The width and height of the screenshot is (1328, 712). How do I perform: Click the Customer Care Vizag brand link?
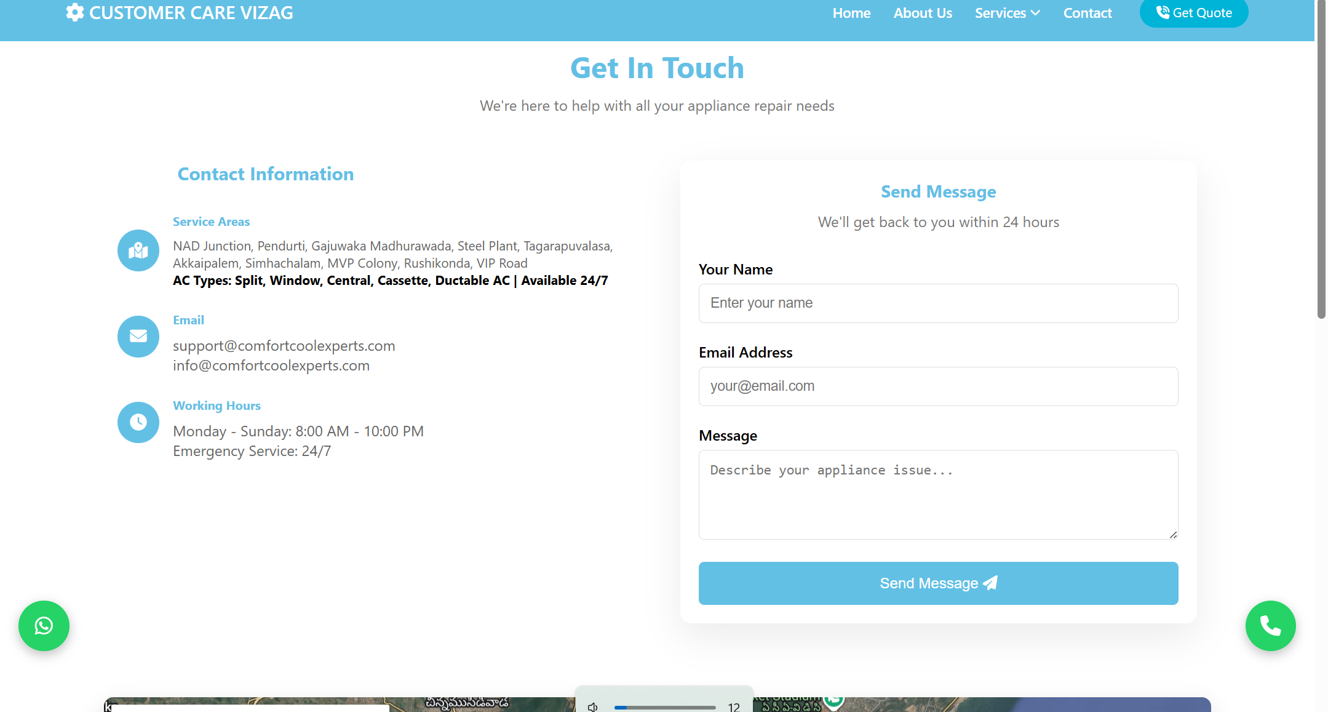click(x=191, y=13)
